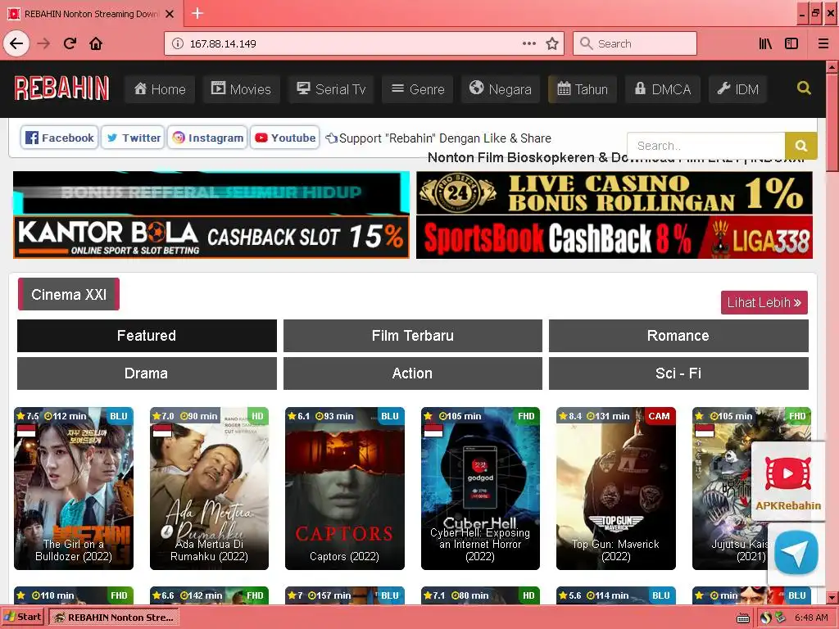This screenshot has width=839, height=629.
Task: Select the Drama tab
Action: [x=147, y=373]
